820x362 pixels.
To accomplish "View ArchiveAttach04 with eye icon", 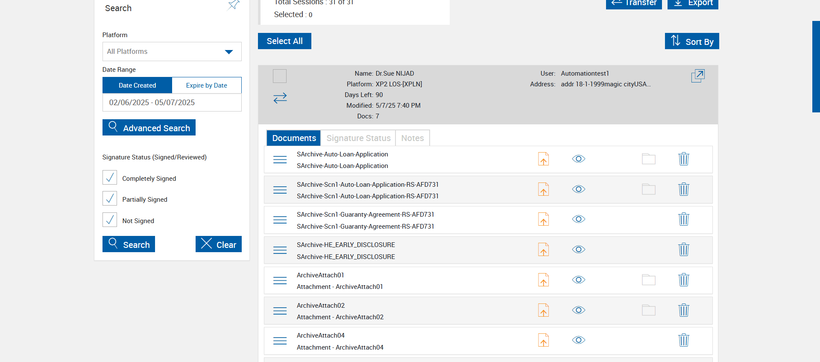I will tap(579, 340).
